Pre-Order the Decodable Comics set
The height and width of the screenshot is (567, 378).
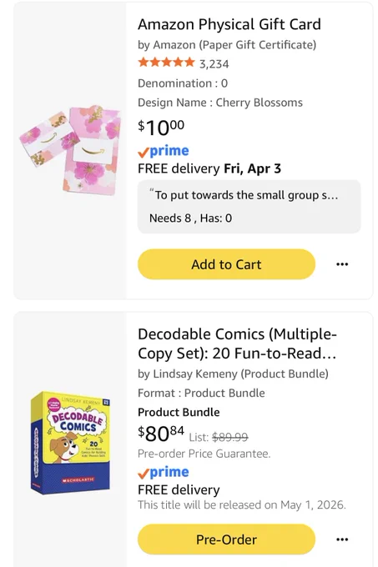[226, 539]
